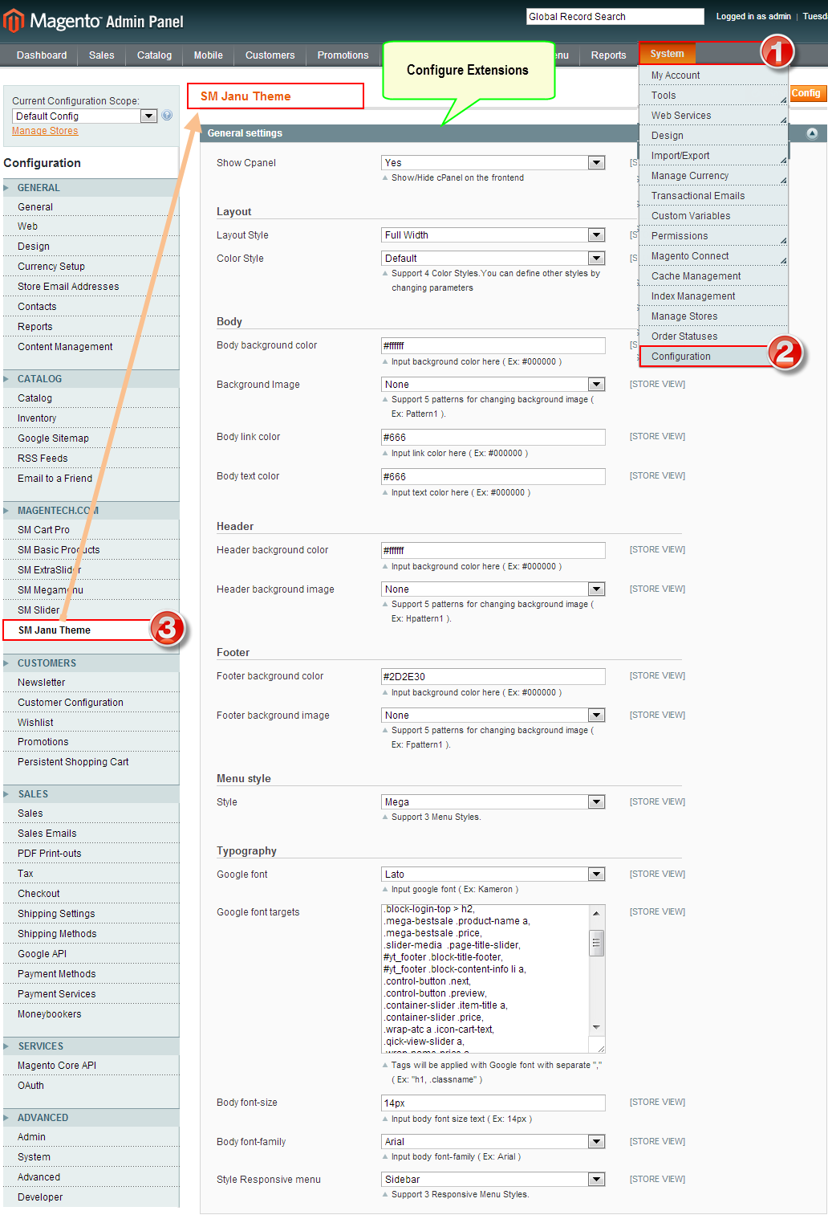Open the SM Janu Theme sidebar link

[x=55, y=630]
